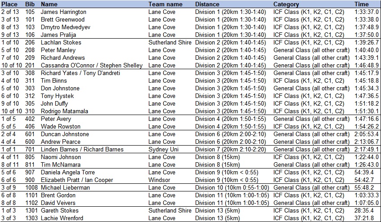Select the name Naomi Johnson
Screen dimensions: 381x222
pos(61,157)
